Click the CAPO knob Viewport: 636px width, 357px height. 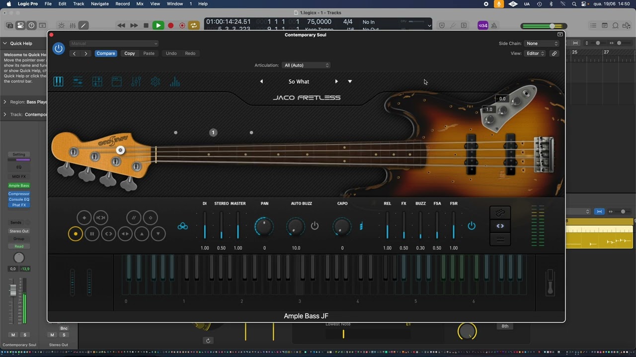tap(342, 227)
